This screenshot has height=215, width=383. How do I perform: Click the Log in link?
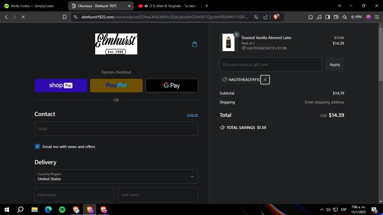[193, 115]
